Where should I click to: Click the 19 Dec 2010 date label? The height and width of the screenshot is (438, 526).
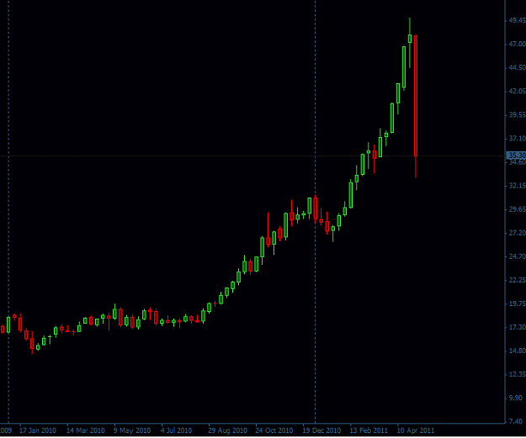321,430
